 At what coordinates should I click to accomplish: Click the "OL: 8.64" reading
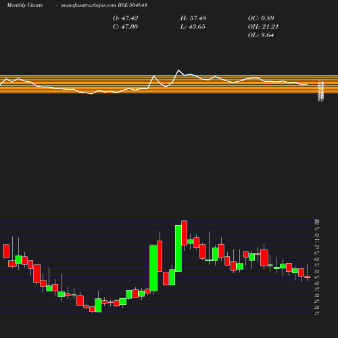pyautogui.click(x=261, y=35)
